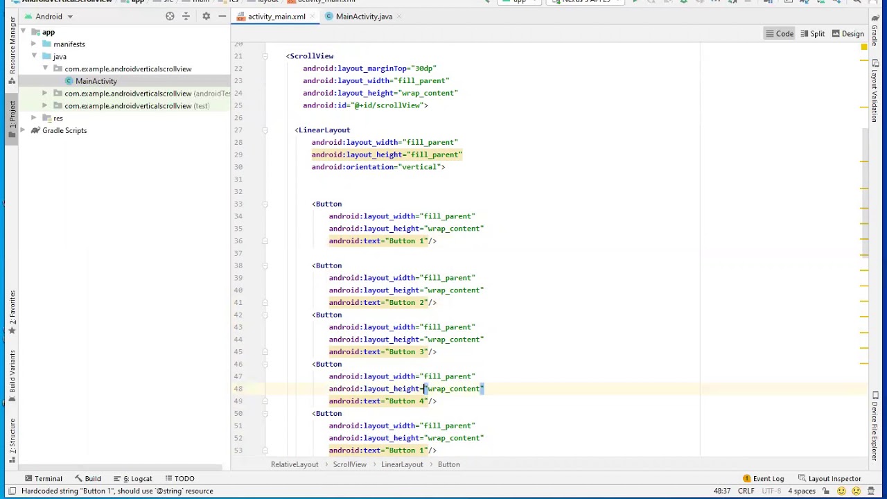Fold the ScrollView tag at line 21
Viewport: 887px width, 499px height.
[265, 56]
